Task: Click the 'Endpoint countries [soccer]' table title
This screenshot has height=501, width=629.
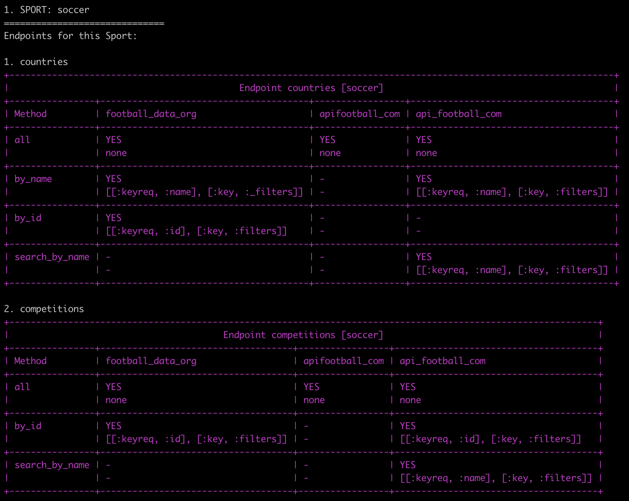Action: [x=311, y=88]
